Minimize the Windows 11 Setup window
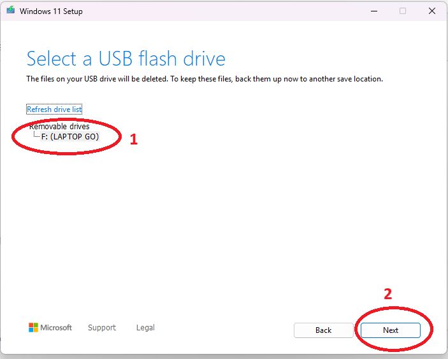This screenshot has width=448, height=359. [x=372, y=11]
